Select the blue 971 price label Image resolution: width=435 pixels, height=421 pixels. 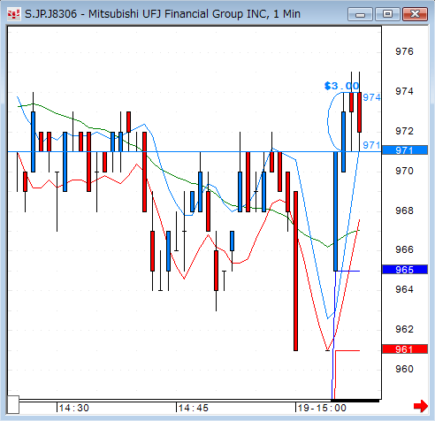coord(405,150)
